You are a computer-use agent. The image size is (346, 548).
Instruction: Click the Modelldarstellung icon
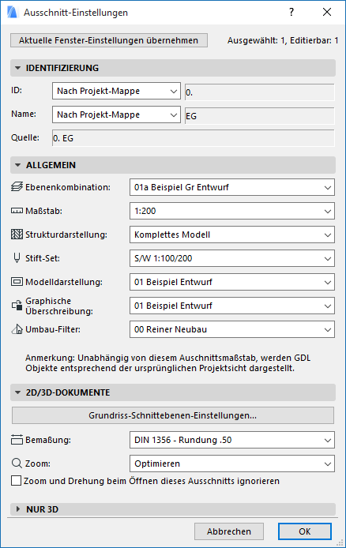tap(17, 282)
